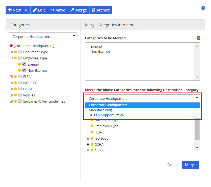Uncheck the Exempt checkbox
This screenshot has width=211, height=187.
click(24, 64)
